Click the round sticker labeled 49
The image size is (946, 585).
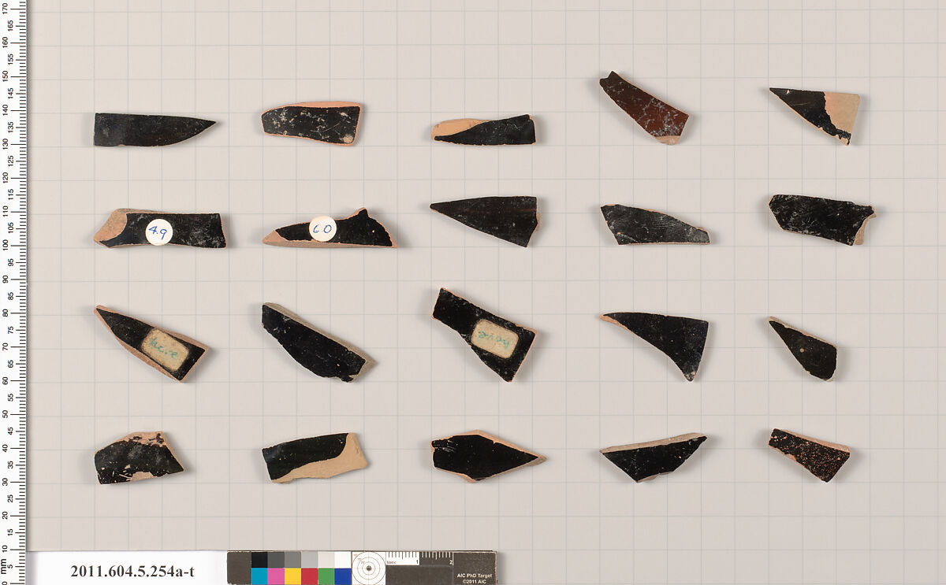159,232
